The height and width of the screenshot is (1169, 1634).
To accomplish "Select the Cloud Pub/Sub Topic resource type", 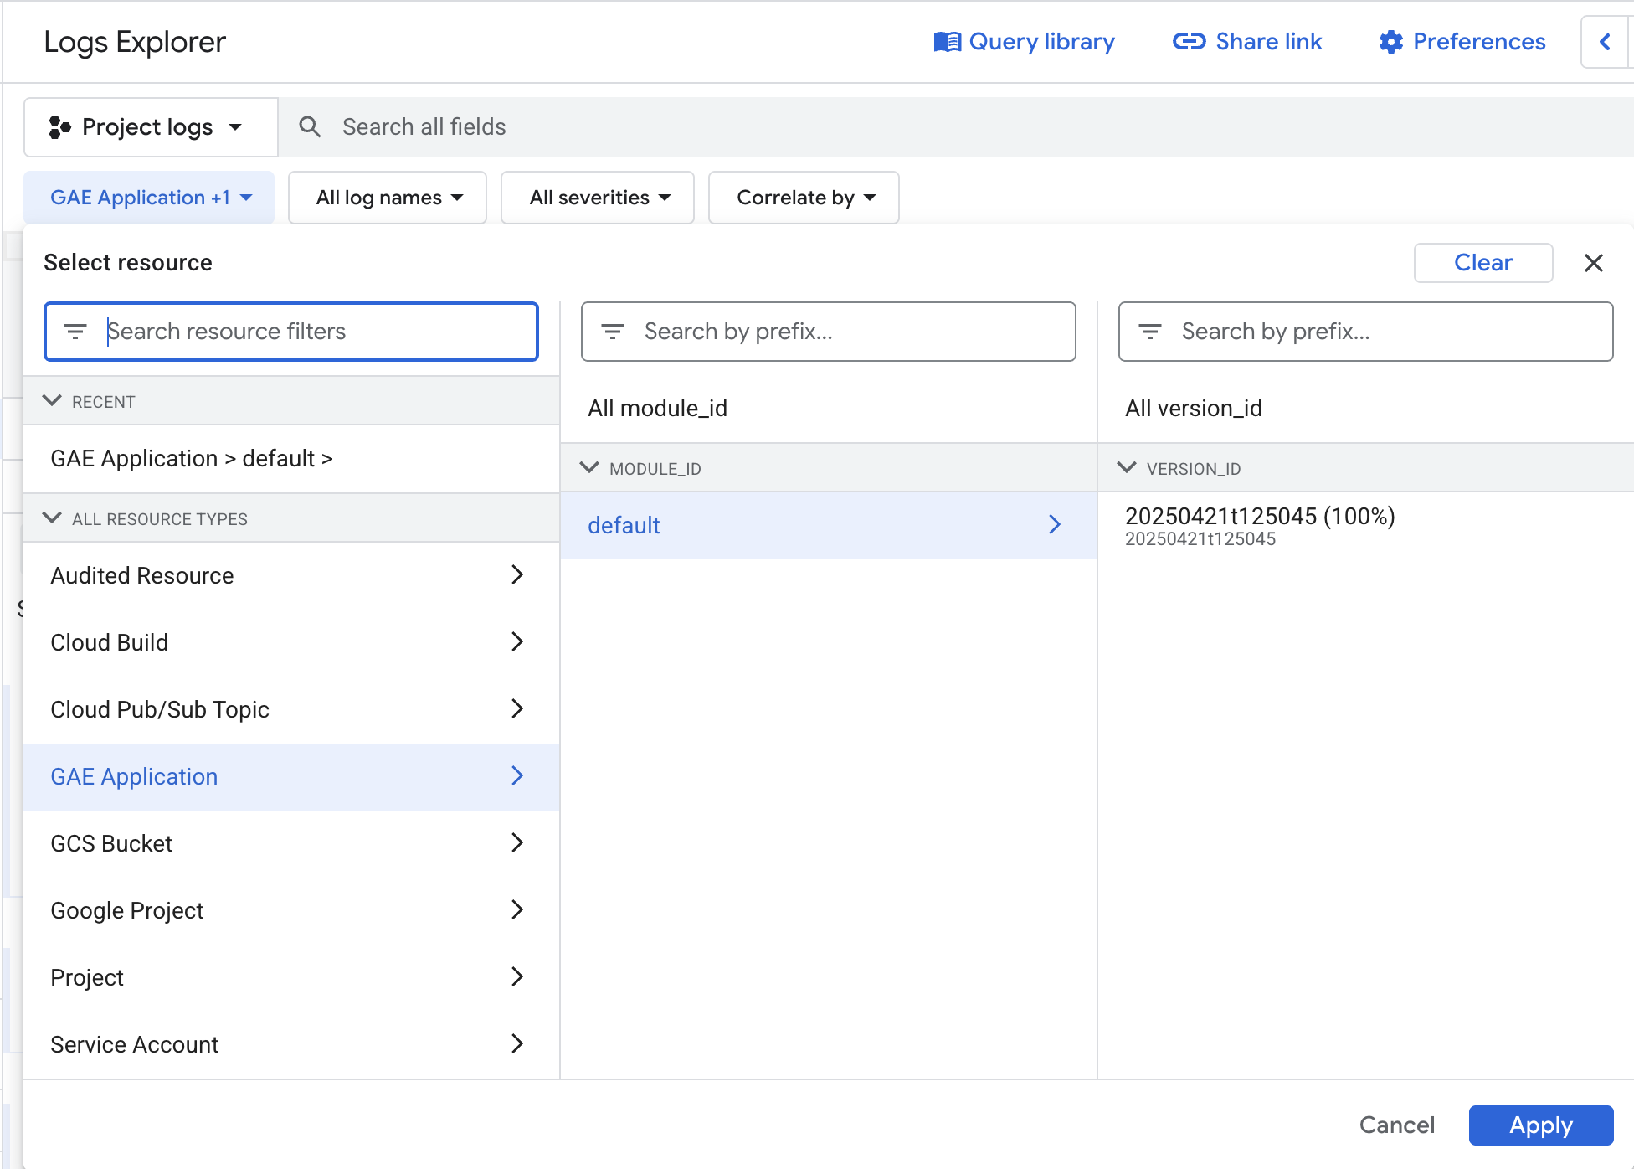I will (291, 710).
